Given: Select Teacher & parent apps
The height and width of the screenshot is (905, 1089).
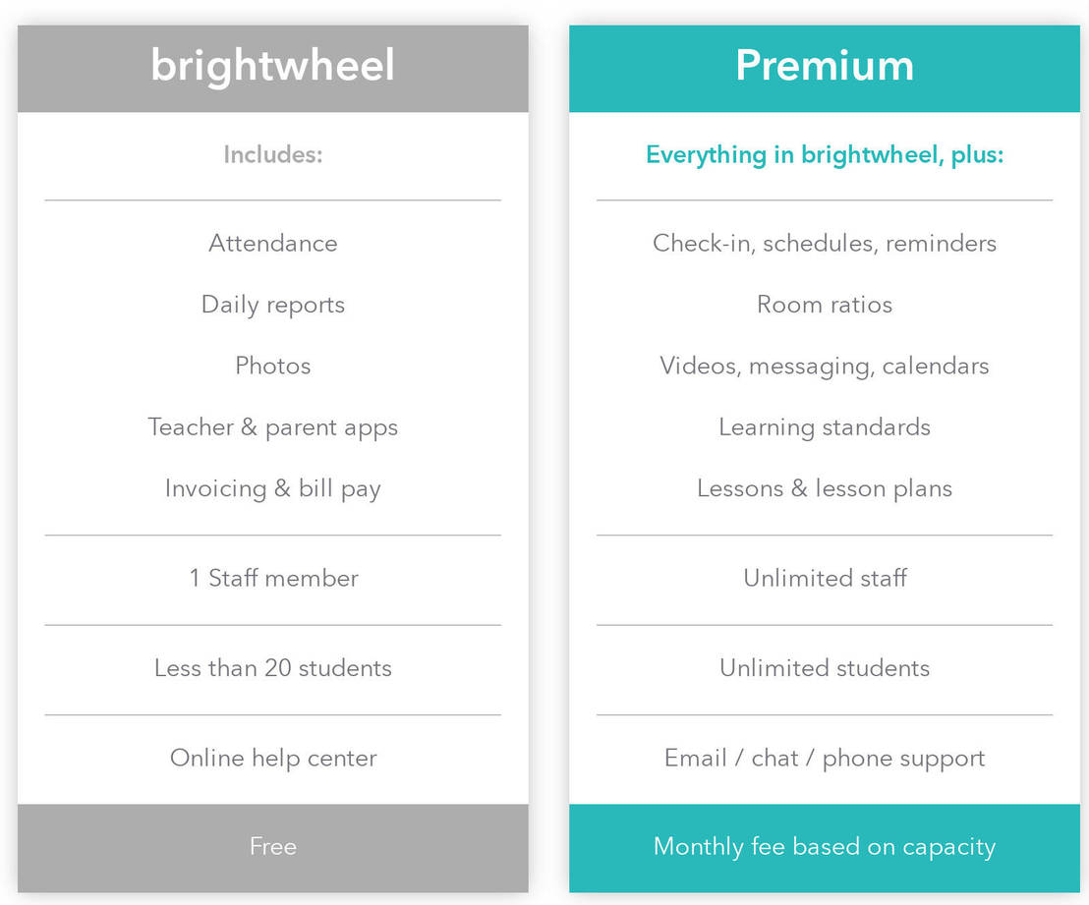Looking at the screenshot, I should point(272,427).
